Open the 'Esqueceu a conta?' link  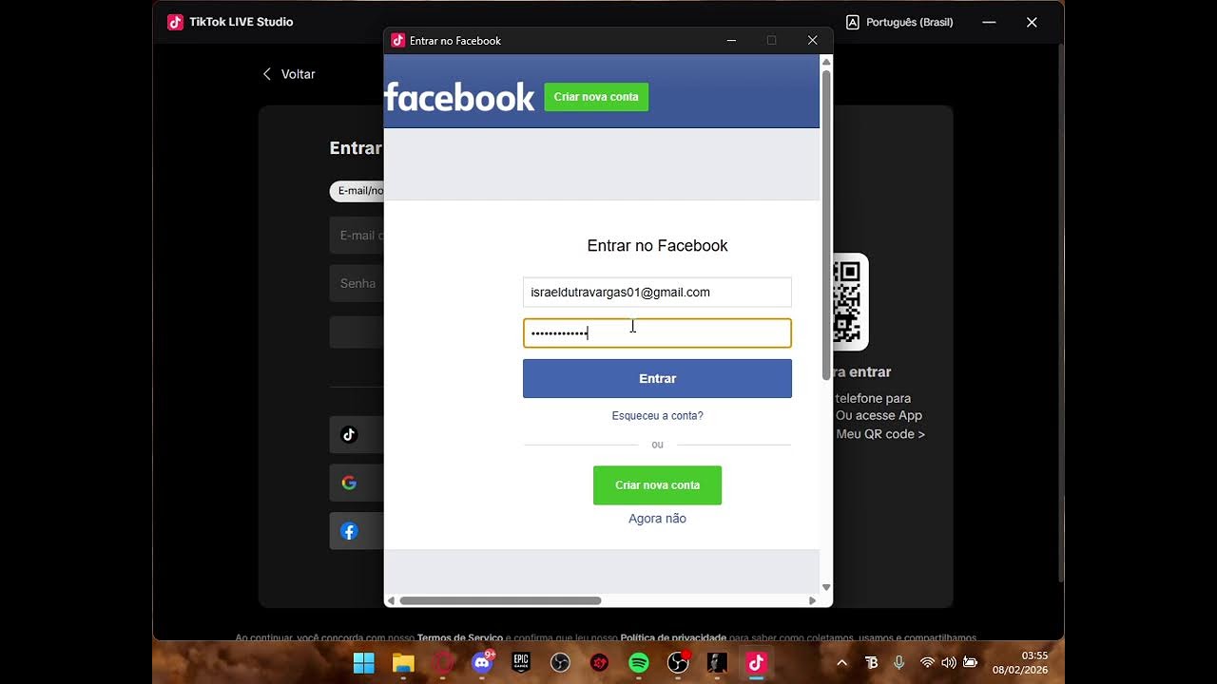(657, 416)
